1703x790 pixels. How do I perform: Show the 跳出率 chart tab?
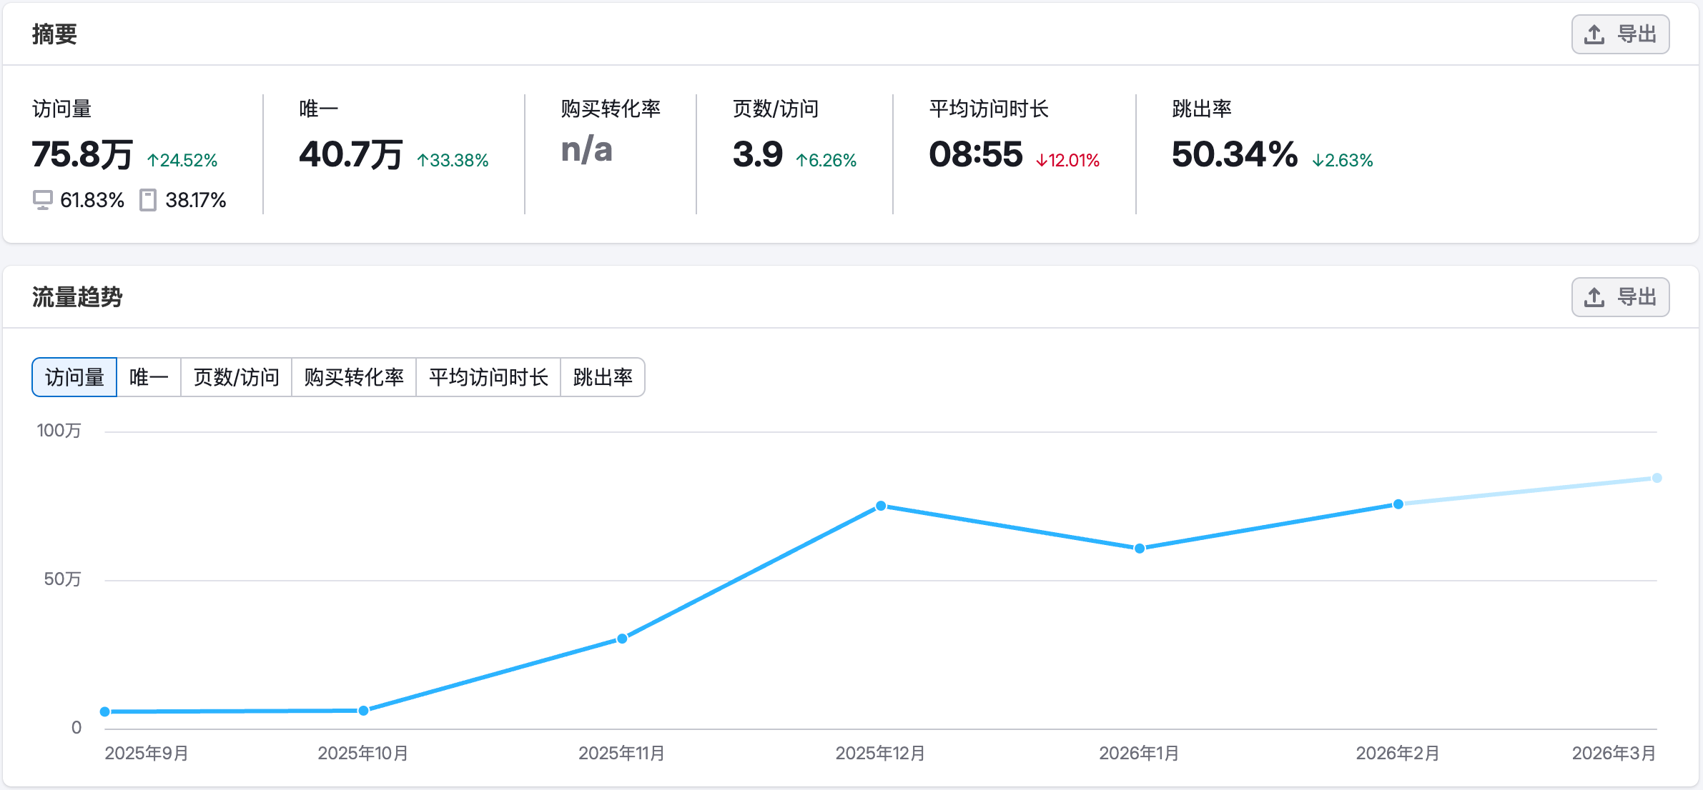[x=603, y=377]
